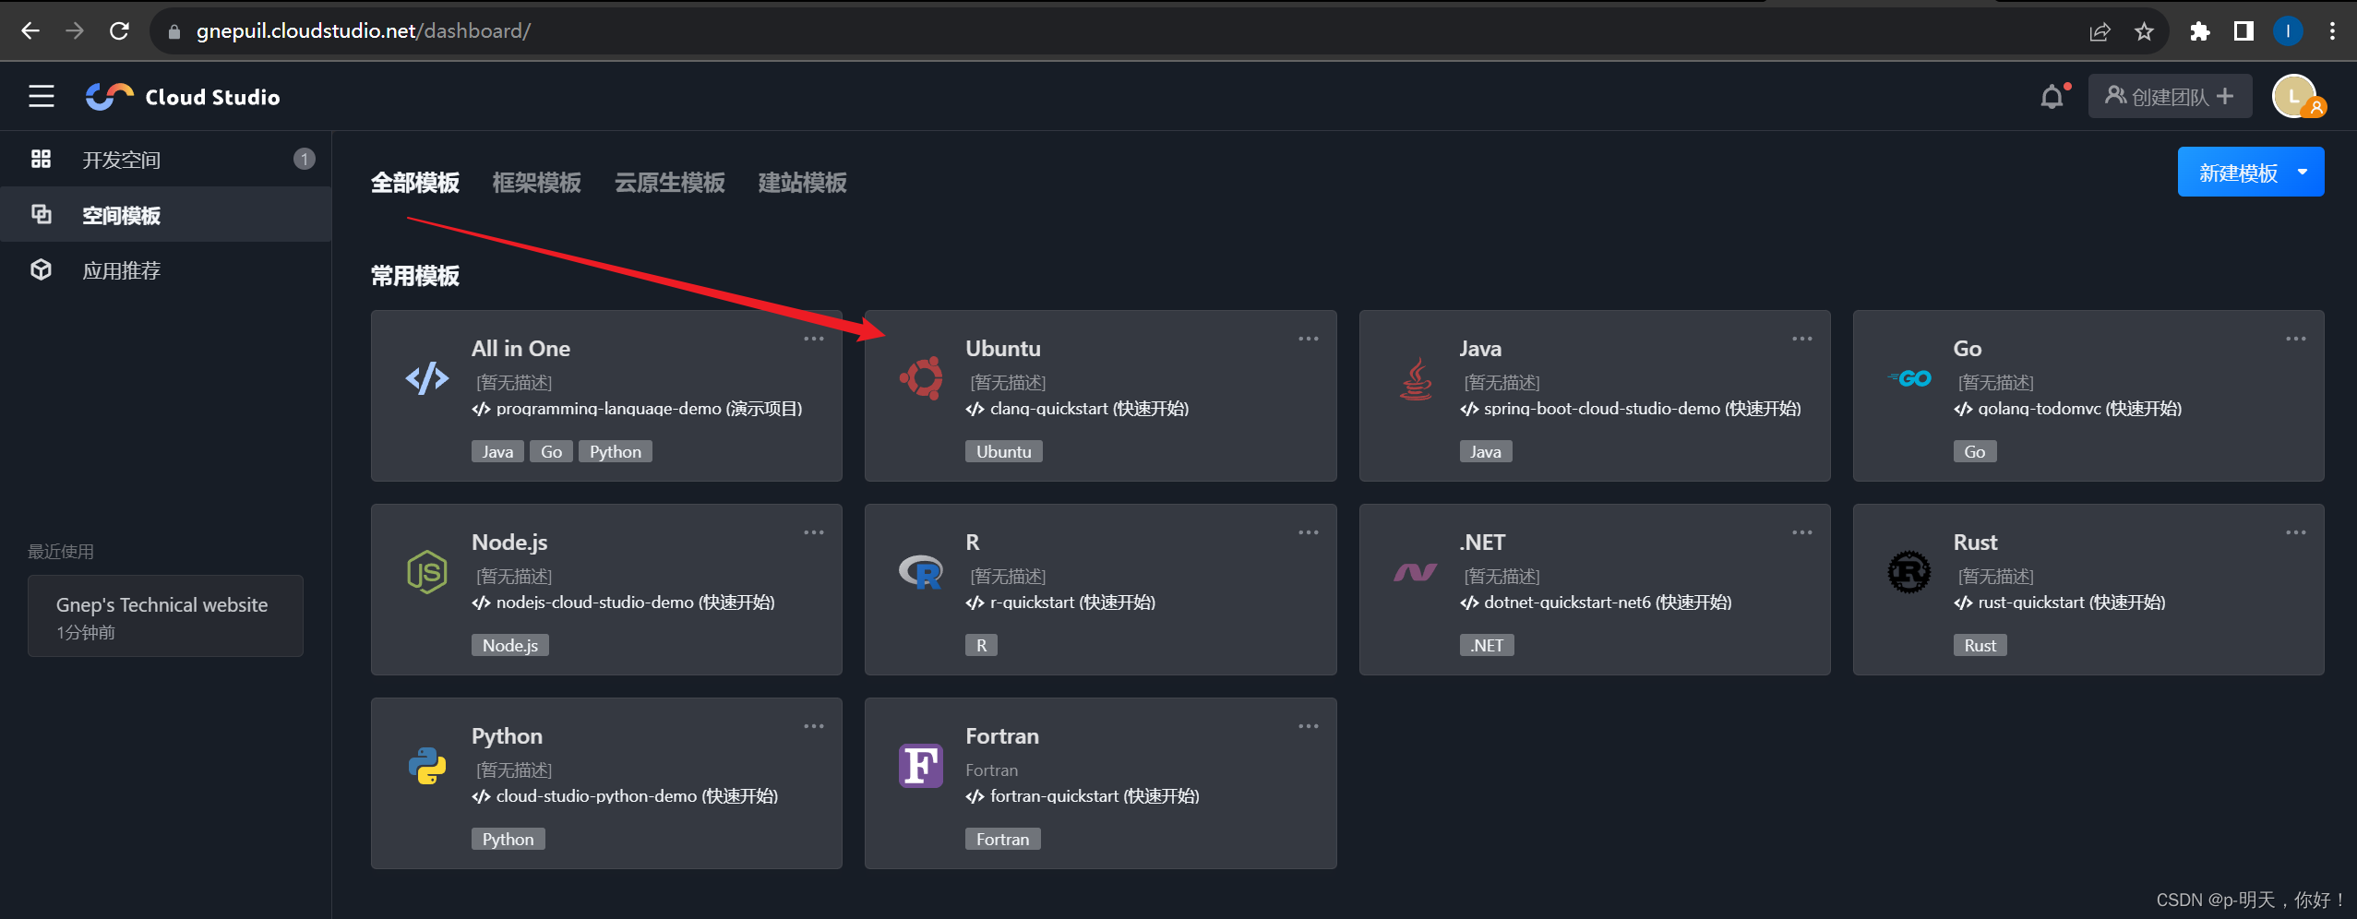Share this page from address bar

(x=2100, y=31)
